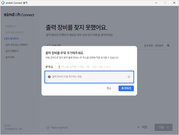Select the 설치 유형 선택하기 step
Viewport: 179px width, 135px height.
tap(14, 32)
